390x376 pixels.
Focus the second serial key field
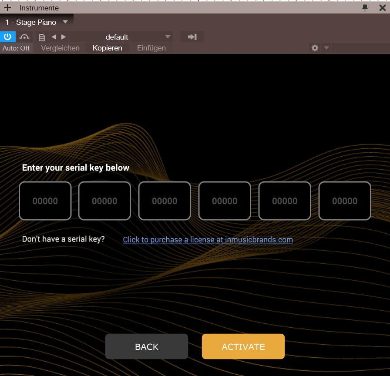(x=104, y=201)
